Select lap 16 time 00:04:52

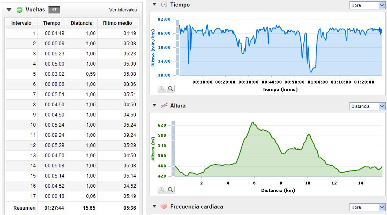point(54,186)
